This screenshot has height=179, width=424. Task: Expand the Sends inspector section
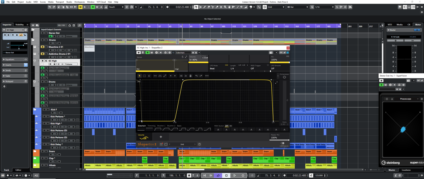pyautogui.click(x=15, y=70)
